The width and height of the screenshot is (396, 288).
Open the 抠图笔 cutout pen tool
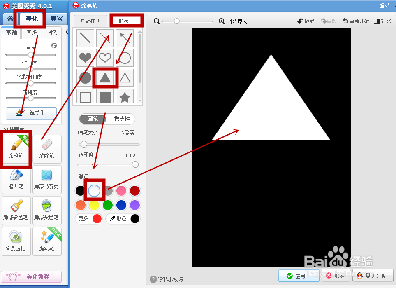tap(16, 180)
